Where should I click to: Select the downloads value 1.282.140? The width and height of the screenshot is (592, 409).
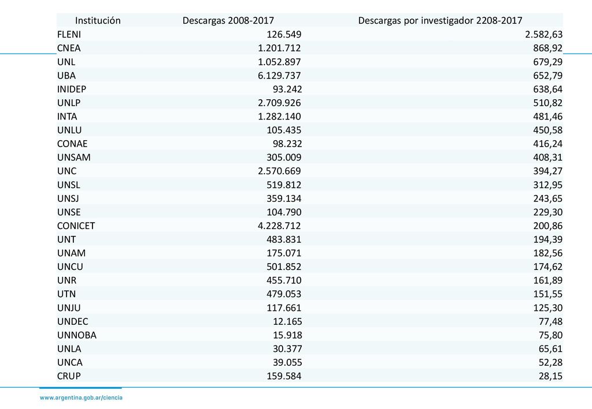point(279,117)
